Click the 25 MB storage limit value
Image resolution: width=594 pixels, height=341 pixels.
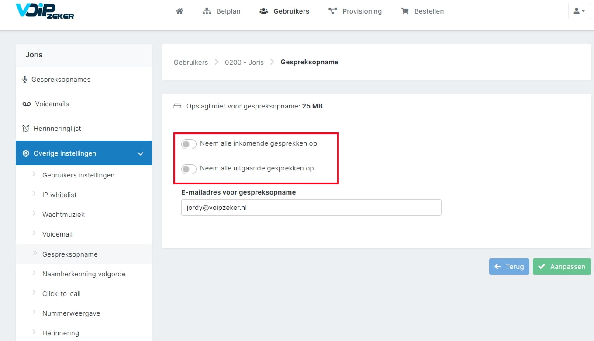[312, 106]
